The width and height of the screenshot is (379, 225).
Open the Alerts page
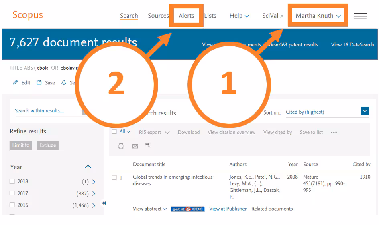[x=186, y=16]
